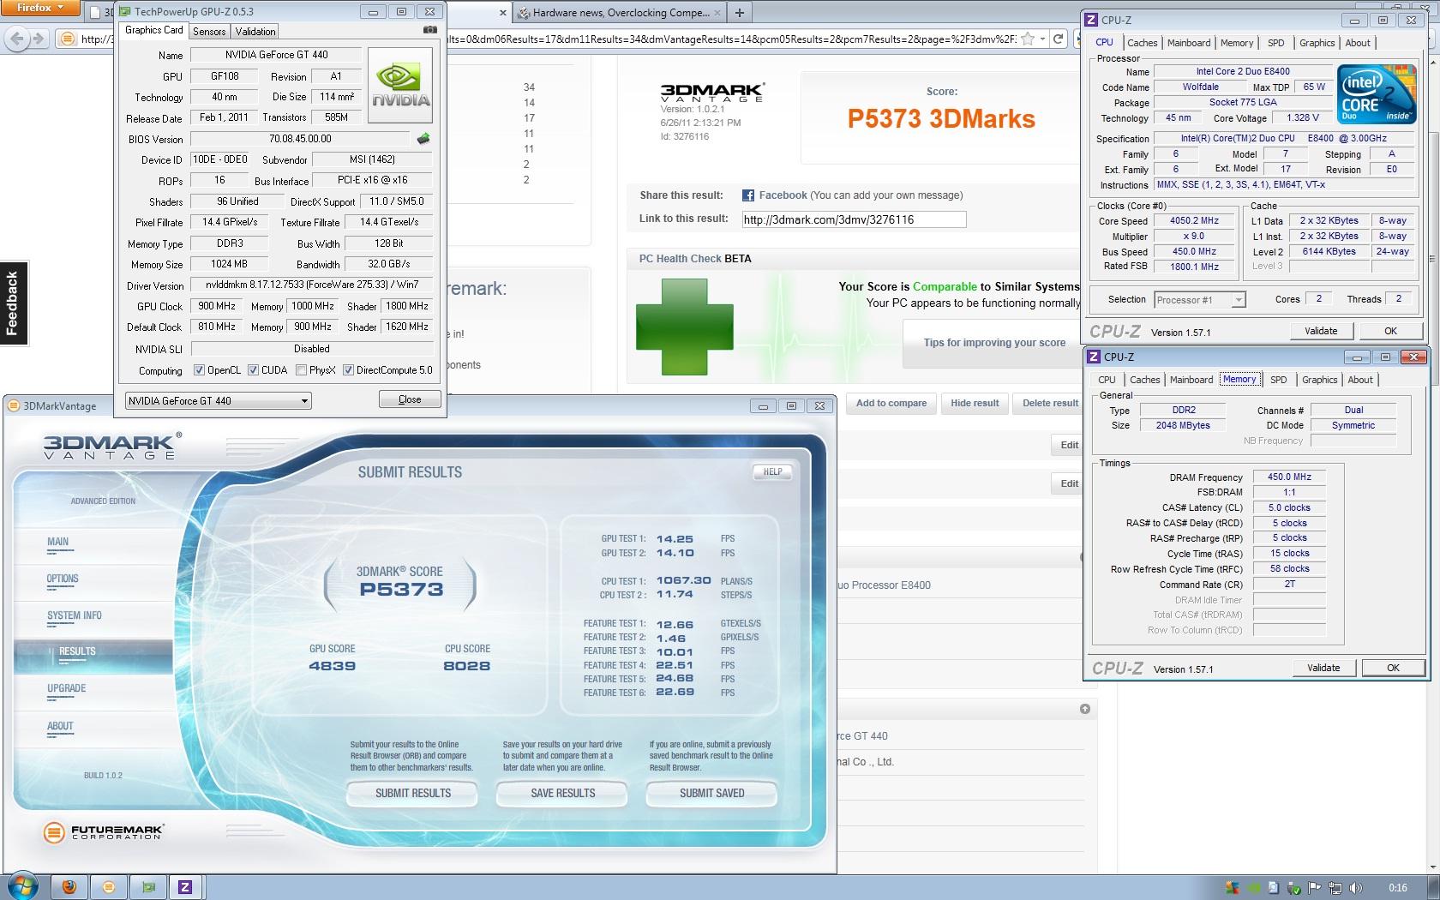Click Tips for improving your score
1440x900 pixels.
(x=994, y=343)
